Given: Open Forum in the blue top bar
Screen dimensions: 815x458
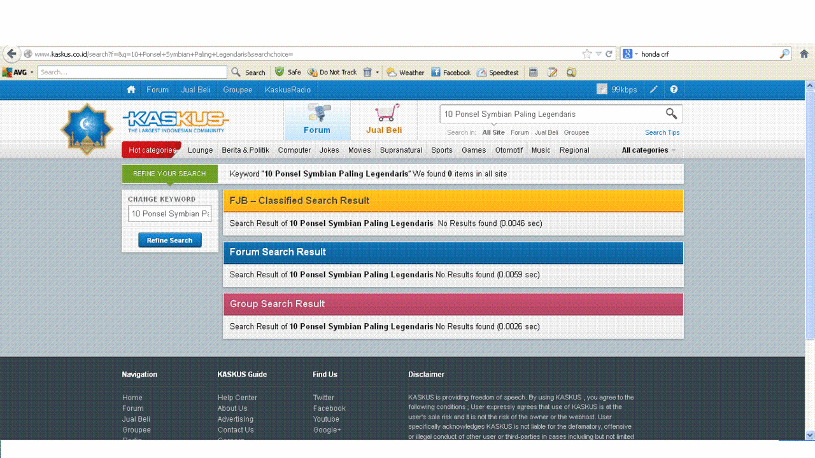Looking at the screenshot, I should tap(157, 90).
